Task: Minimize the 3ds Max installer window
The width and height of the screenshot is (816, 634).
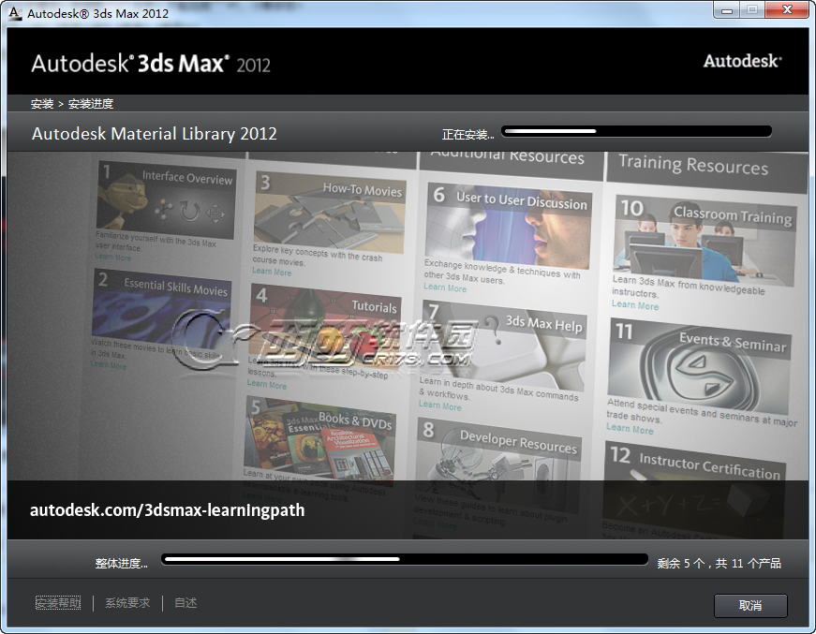Action: click(x=728, y=10)
